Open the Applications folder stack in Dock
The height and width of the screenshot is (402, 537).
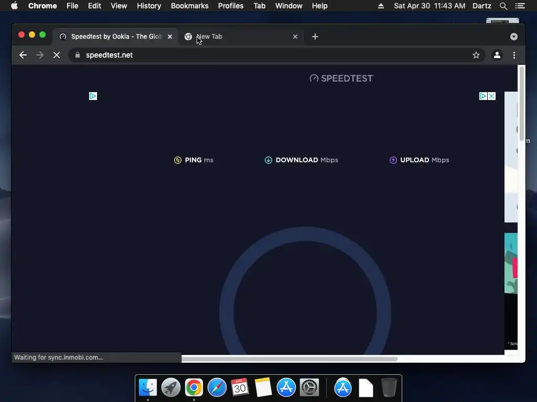[343, 388]
